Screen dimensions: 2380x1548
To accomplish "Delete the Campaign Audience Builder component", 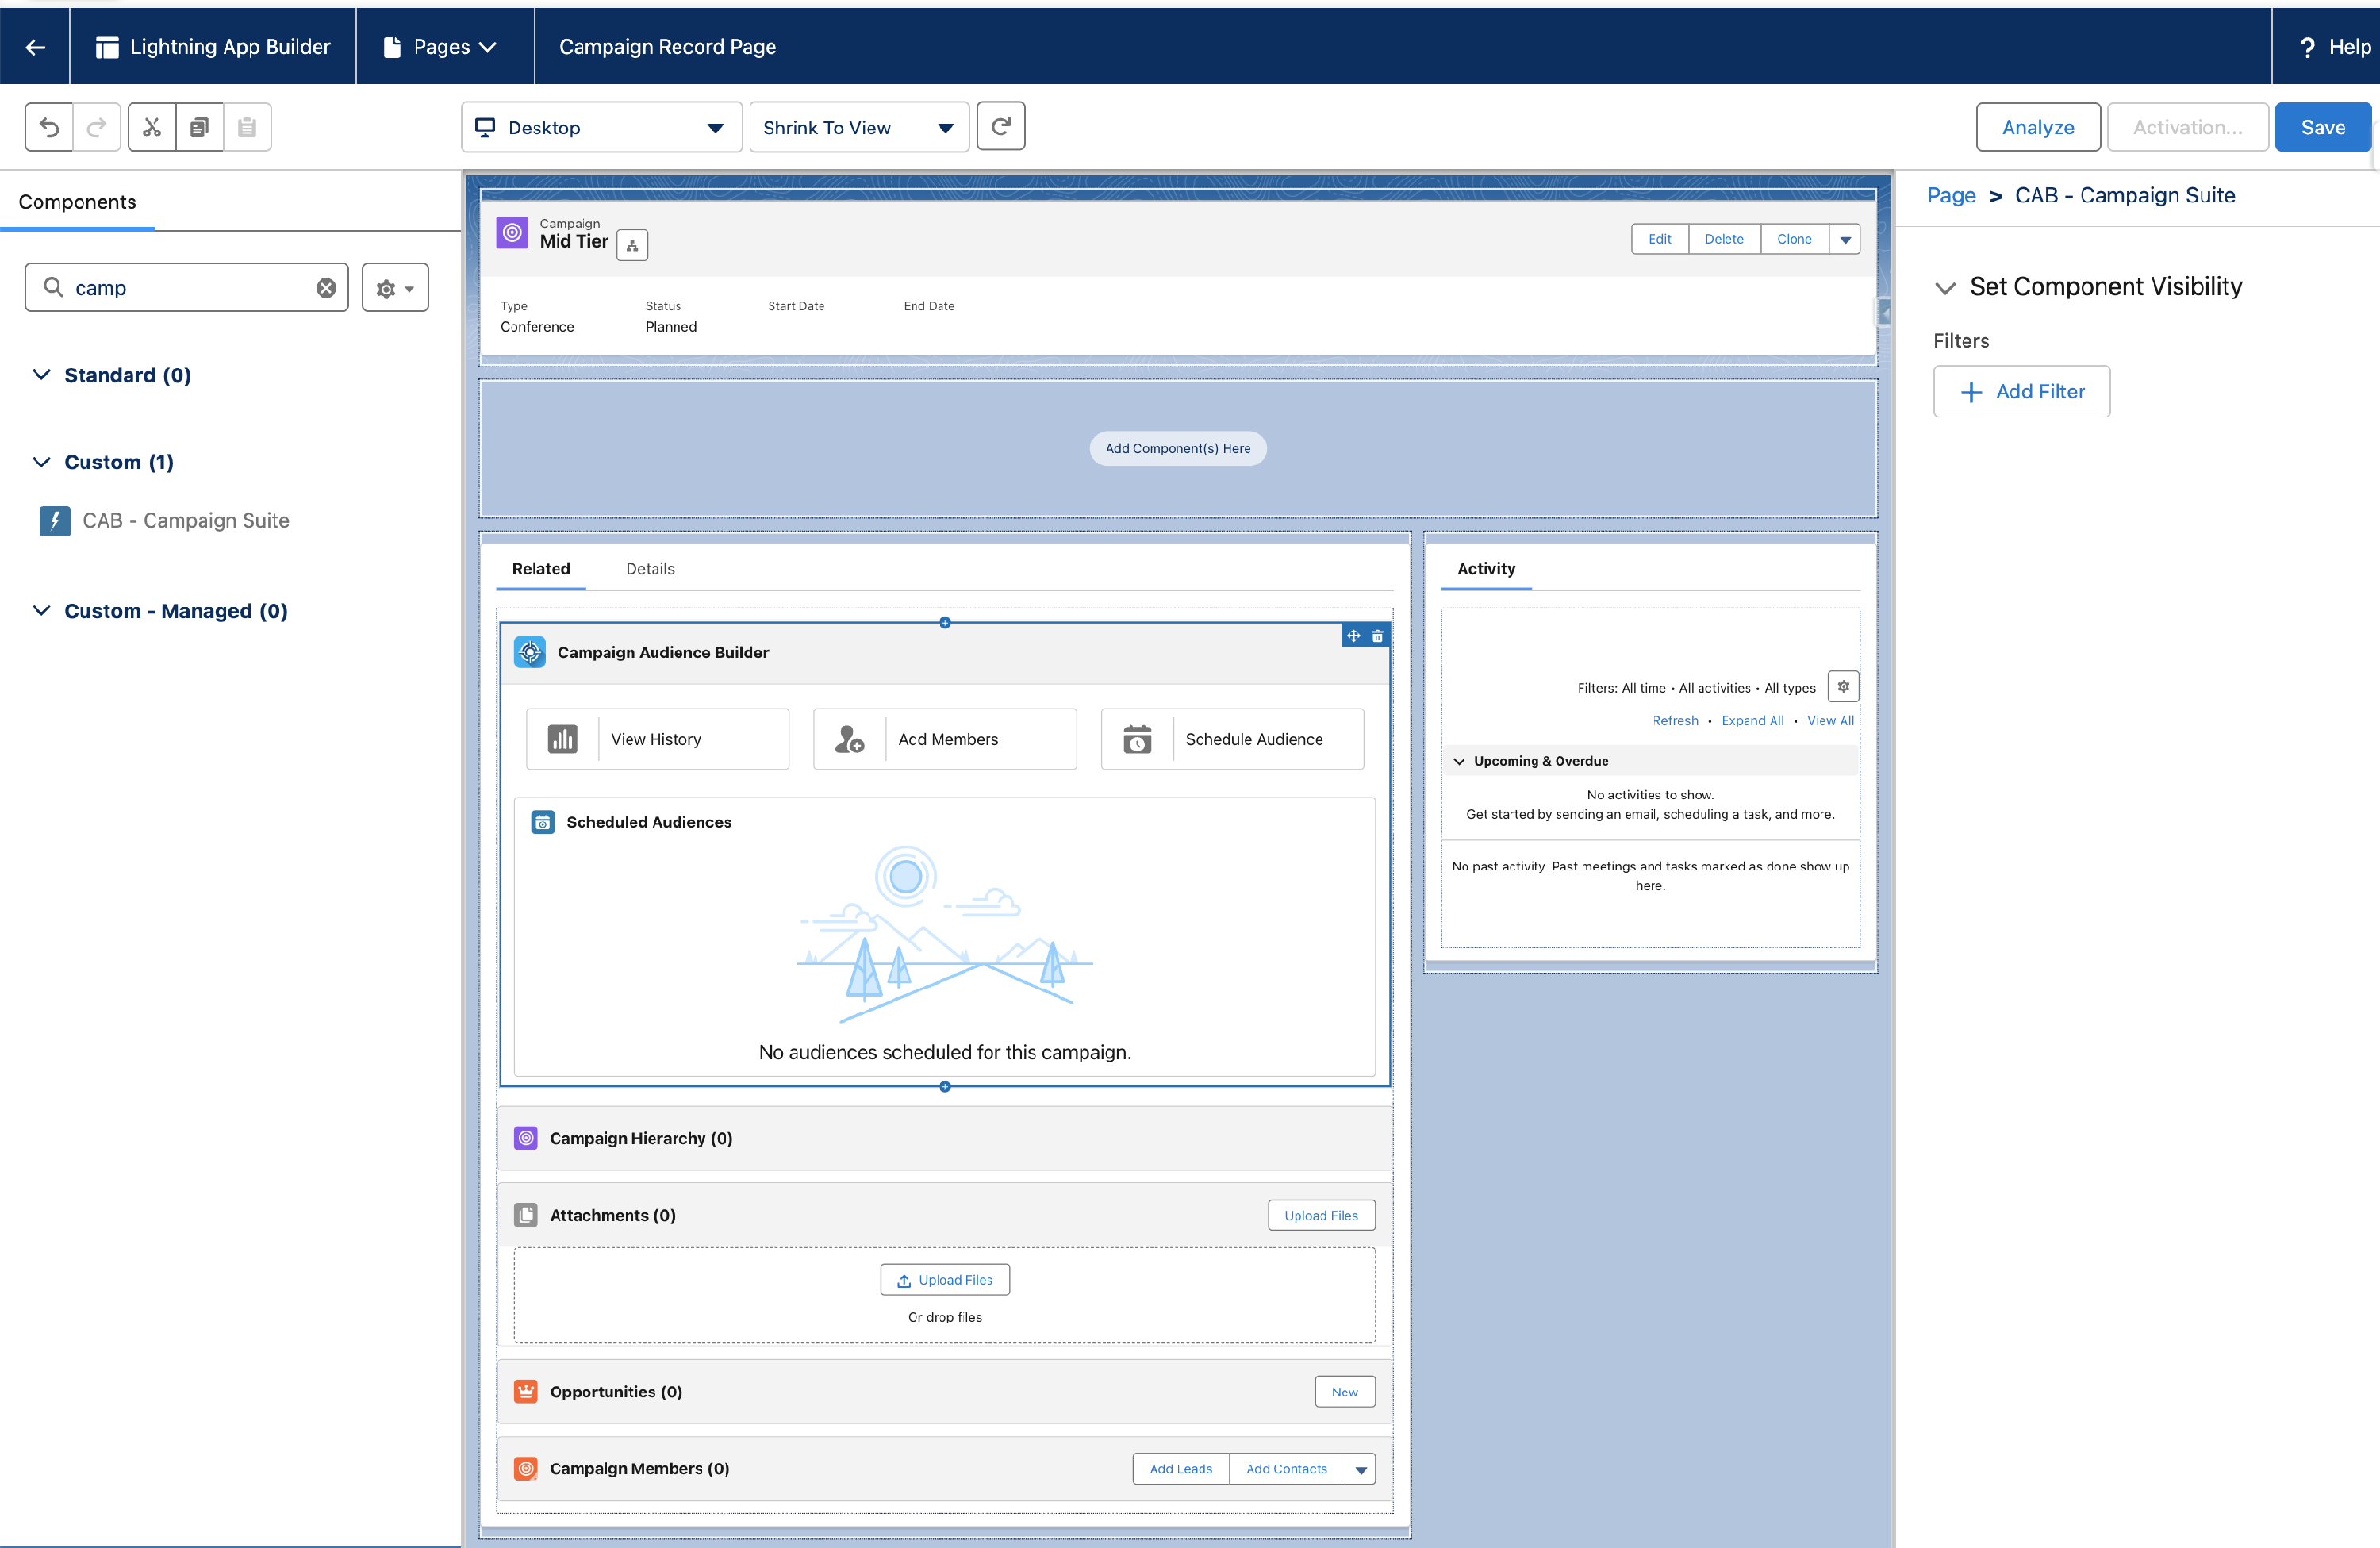I will pos(1378,636).
